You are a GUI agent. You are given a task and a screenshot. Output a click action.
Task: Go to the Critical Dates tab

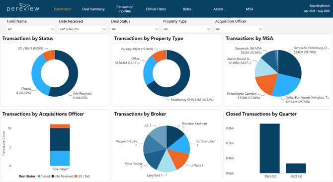[x=156, y=9]
